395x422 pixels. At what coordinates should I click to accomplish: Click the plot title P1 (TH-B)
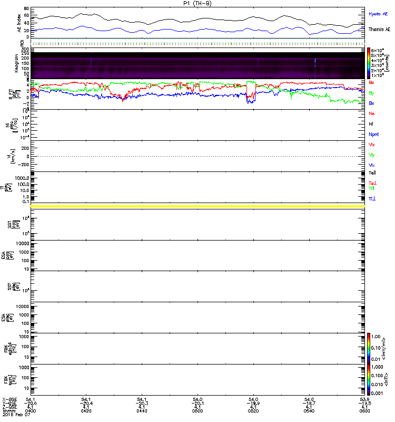tap(197, 3)
